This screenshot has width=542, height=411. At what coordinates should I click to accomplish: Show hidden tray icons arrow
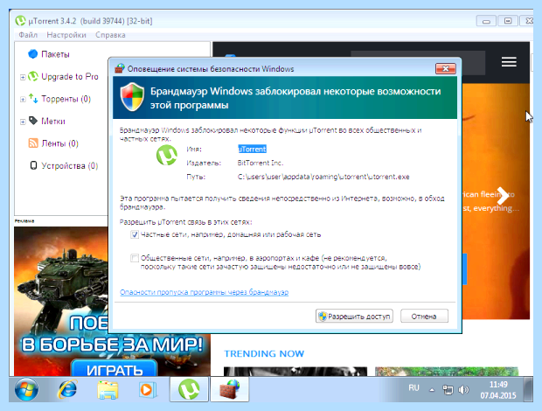(432, 390)
